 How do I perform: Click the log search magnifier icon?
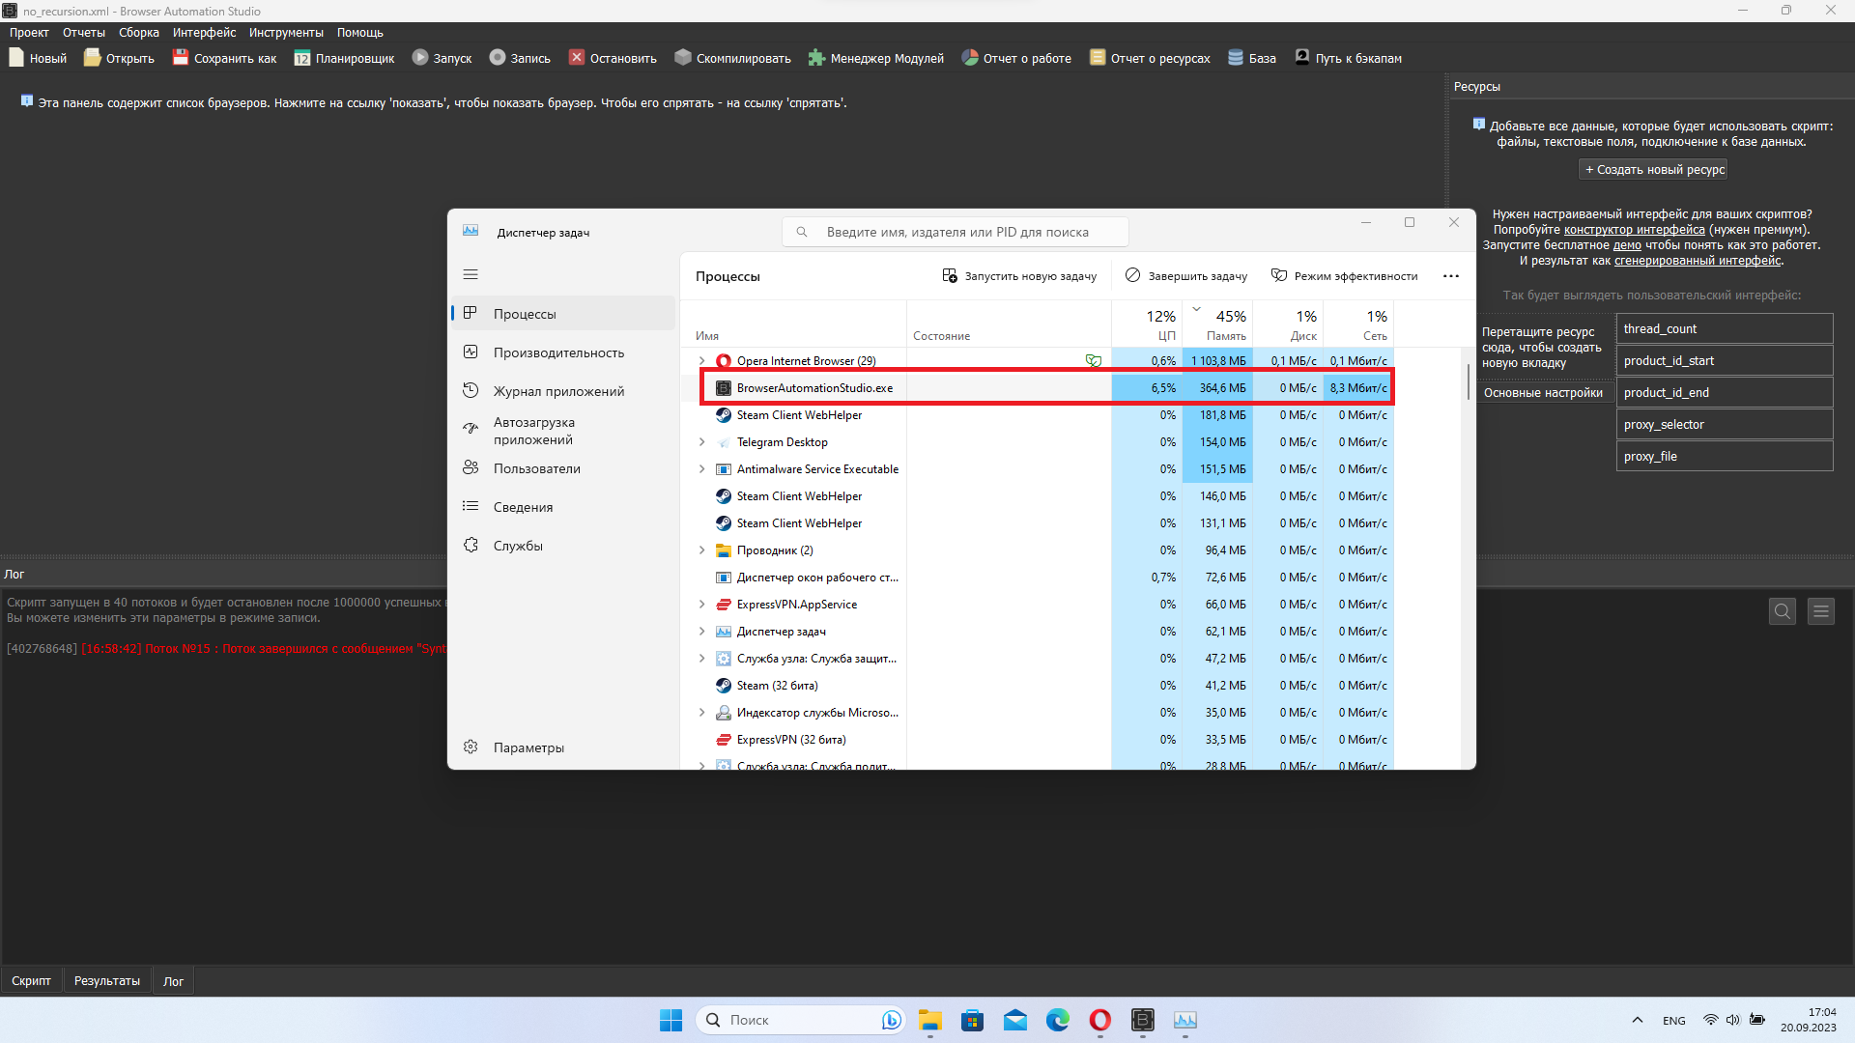[x=1783, y=611]
